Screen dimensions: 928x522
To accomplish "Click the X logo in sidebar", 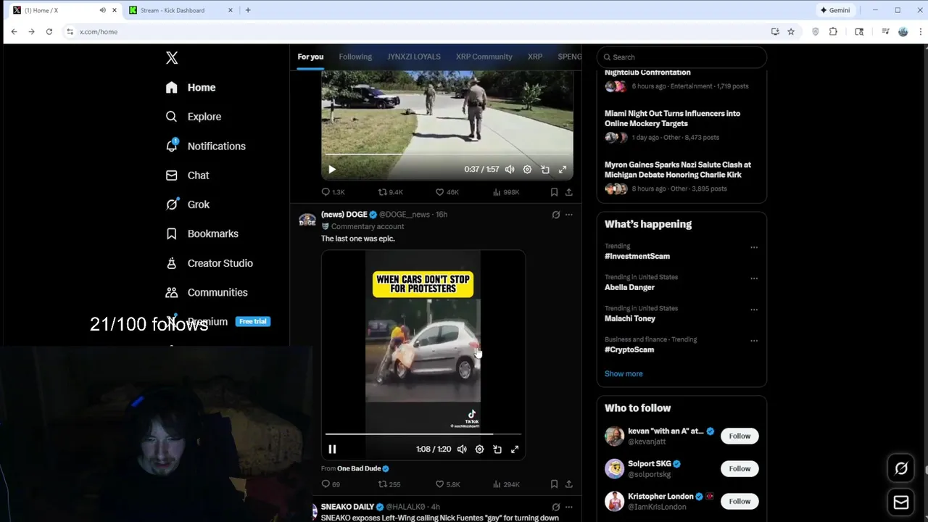I will click(172, 58).
